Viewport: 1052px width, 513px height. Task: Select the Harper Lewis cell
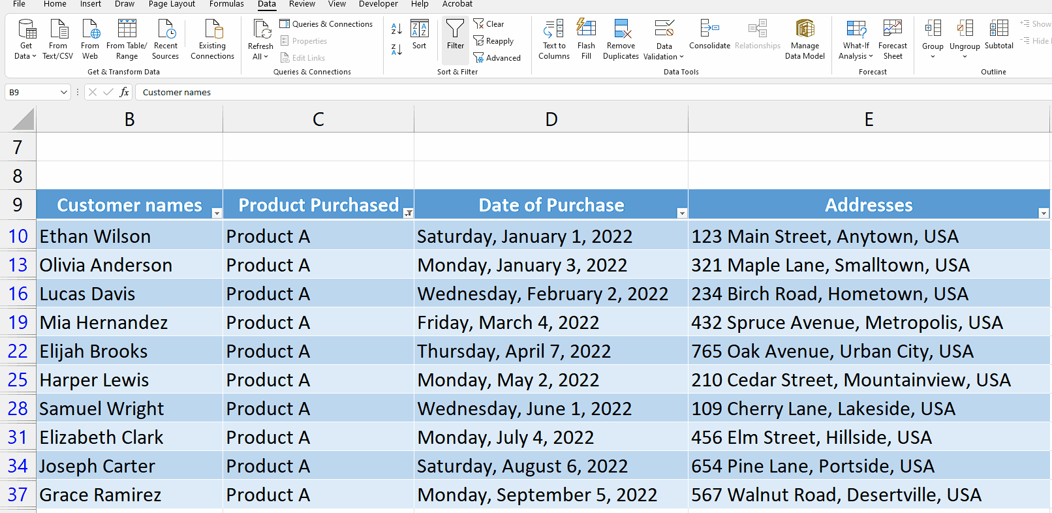coord(129,380)
